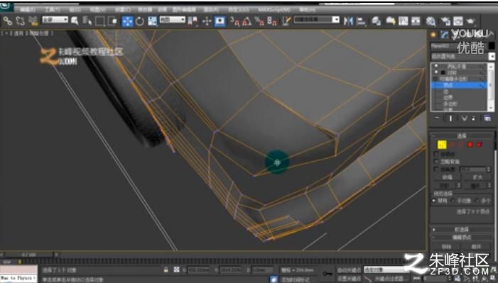Activate the Select and Rotate tool
498x283 pixels.
[x=140, y=21]
